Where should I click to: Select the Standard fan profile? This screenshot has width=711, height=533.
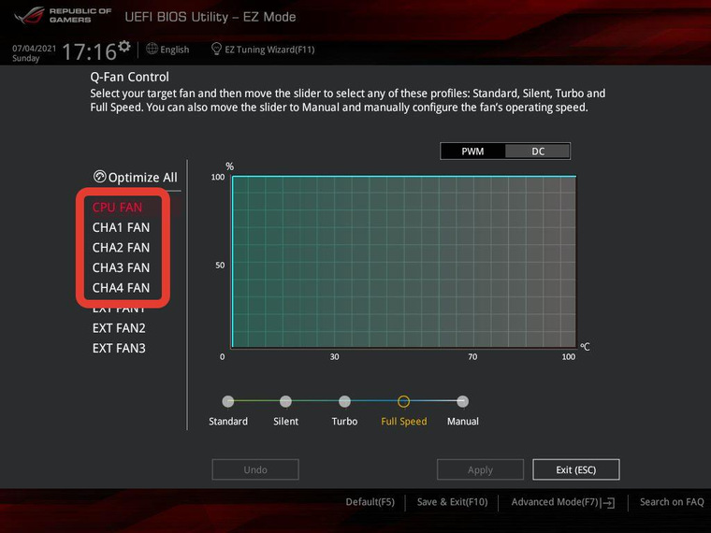(x=228, y=401)
